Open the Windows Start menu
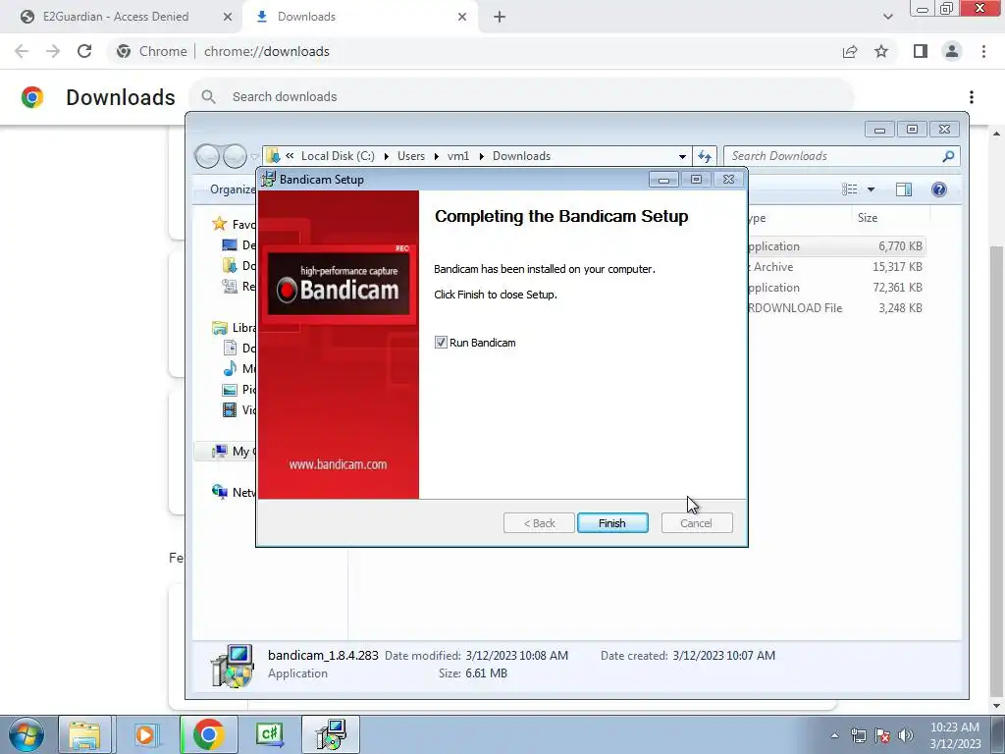This screenshot has width=1005, height=754. 26,734
